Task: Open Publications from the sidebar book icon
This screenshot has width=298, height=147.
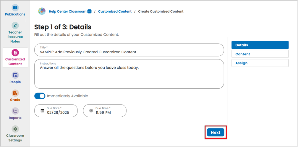Action: (15, 8)
